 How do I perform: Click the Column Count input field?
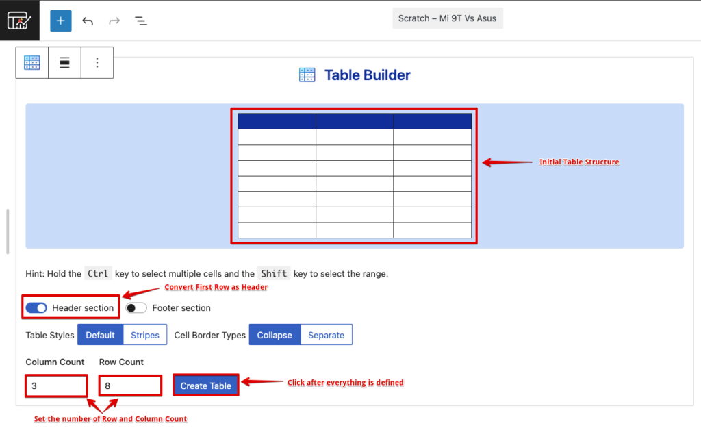(56, 386)
